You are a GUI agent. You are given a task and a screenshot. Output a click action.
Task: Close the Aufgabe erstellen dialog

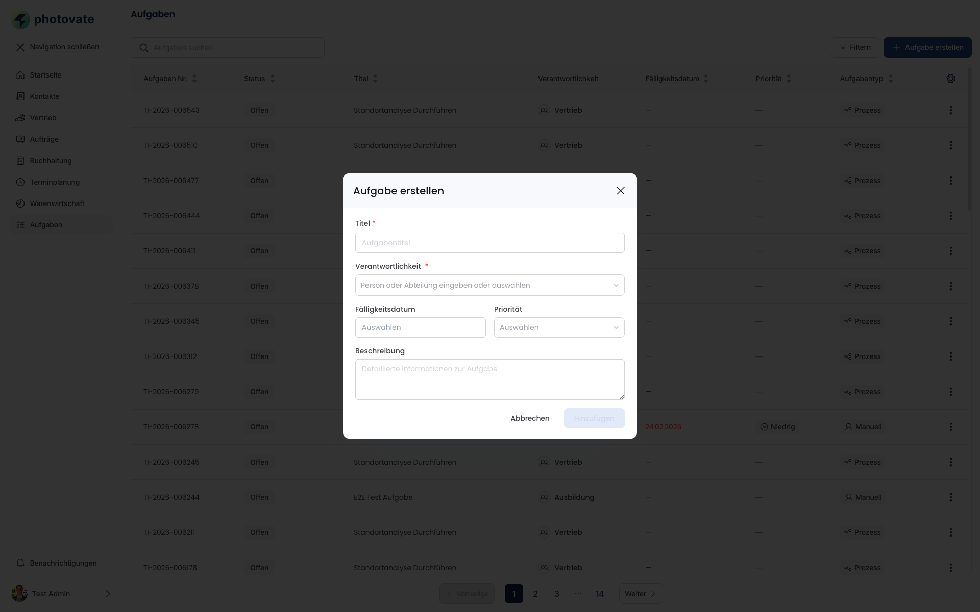(620, 191)
